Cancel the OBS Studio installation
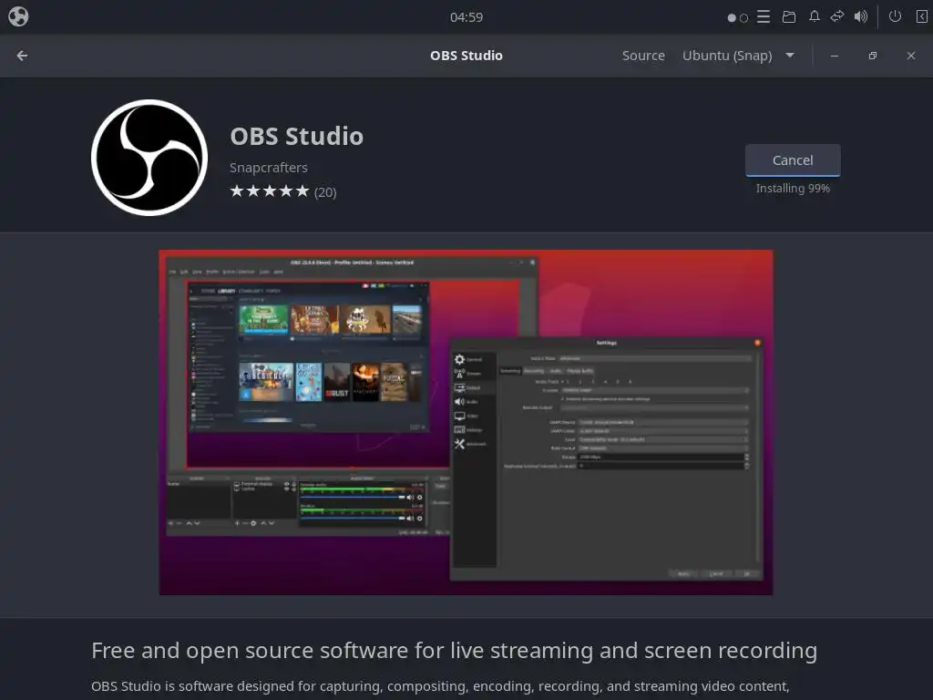Viewport: 933px width, 700px height. tap(793, 160)
